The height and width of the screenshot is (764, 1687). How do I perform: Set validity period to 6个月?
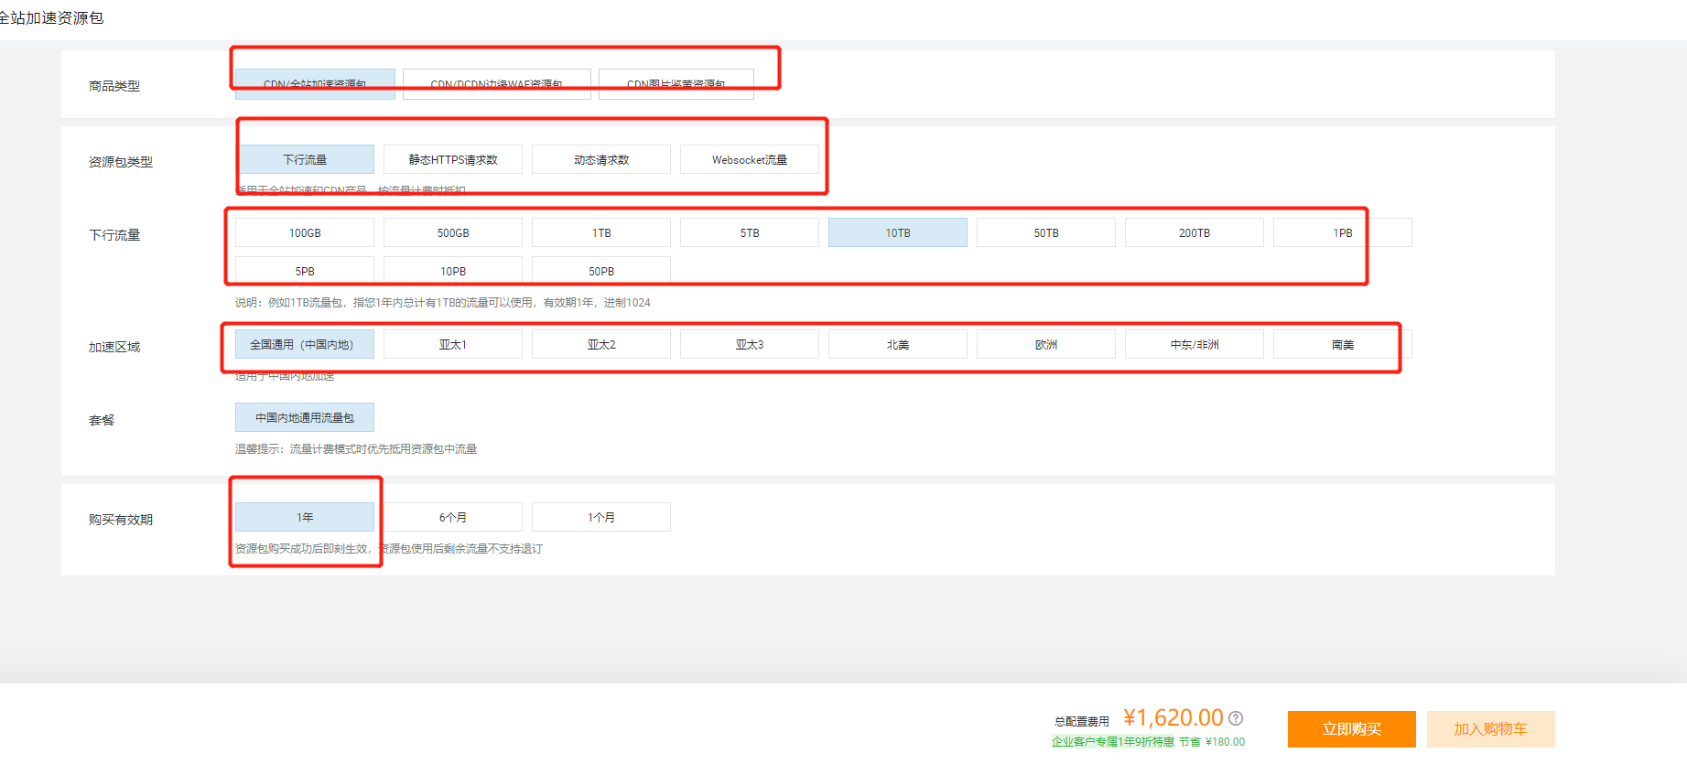pyautogui.click(x=453, y=518)
